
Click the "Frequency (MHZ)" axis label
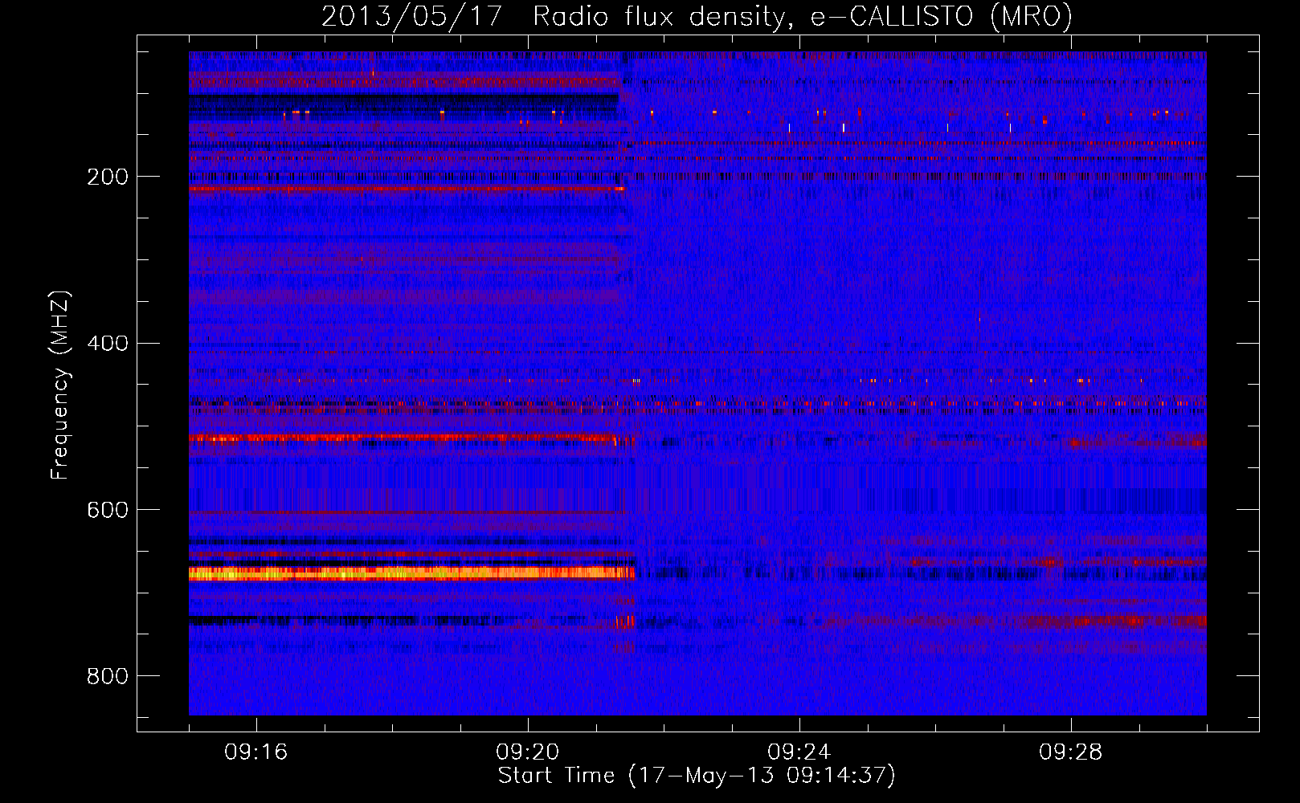(x=59, y=385)
